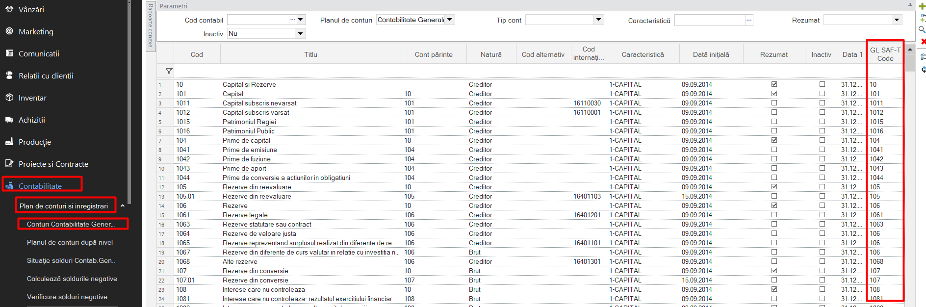This screenshot has height=307, width=926.
Task: Click the Caracteristică input field
Action: pyautogui.click(x=709, y=20)
